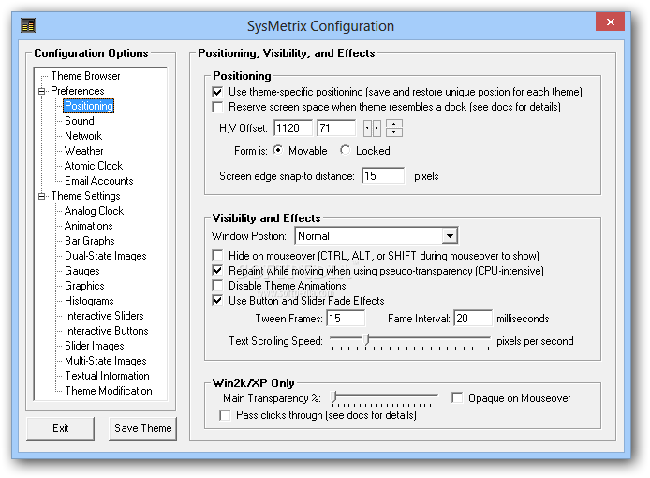This screenshot has height=478, width=650.
Task: Open Theme Browser in the tree
Action: pyautogui.click(x=85, y=76)
